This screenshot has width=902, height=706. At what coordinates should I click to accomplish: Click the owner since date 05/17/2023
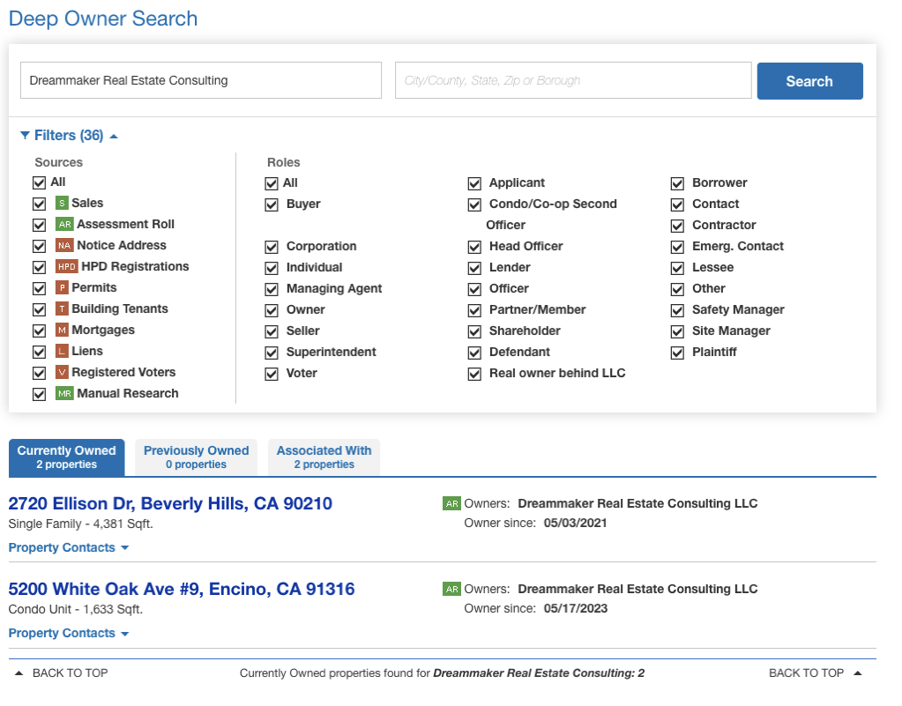tap(575, 609)
